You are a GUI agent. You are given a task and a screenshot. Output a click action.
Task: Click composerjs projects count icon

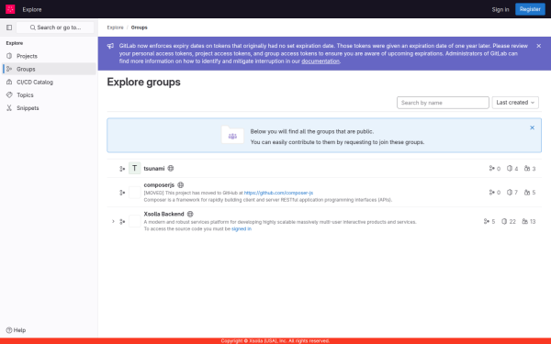509,193
